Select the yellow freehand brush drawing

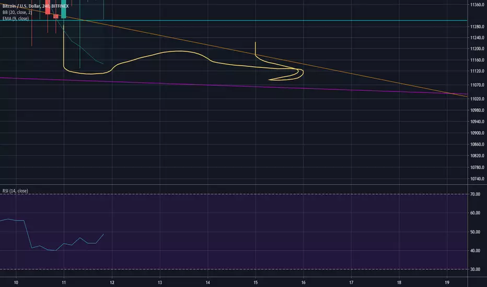180,51
